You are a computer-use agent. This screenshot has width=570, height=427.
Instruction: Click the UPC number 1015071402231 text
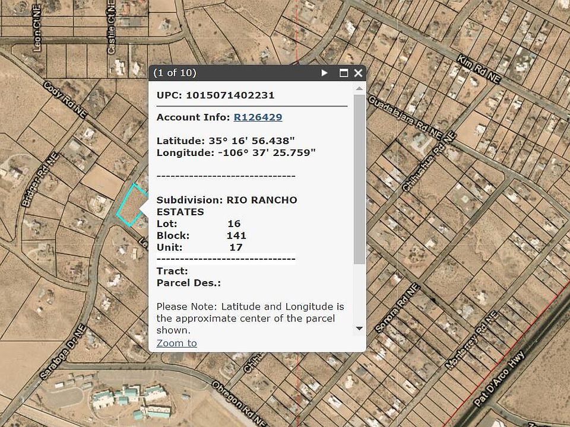[x=230, y=95]
